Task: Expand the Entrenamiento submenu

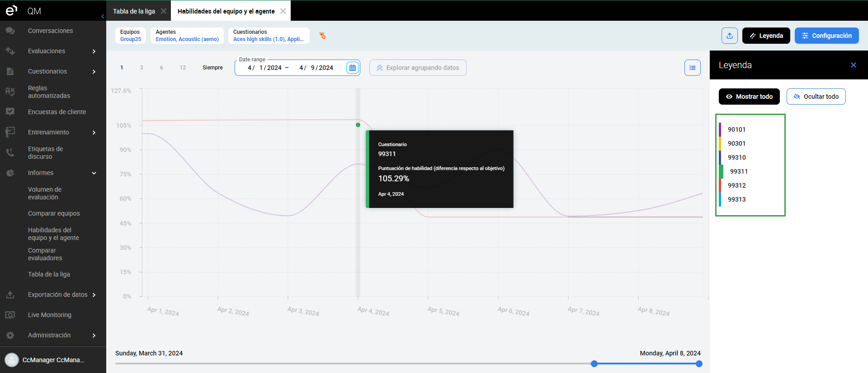Action: point(94,133)
